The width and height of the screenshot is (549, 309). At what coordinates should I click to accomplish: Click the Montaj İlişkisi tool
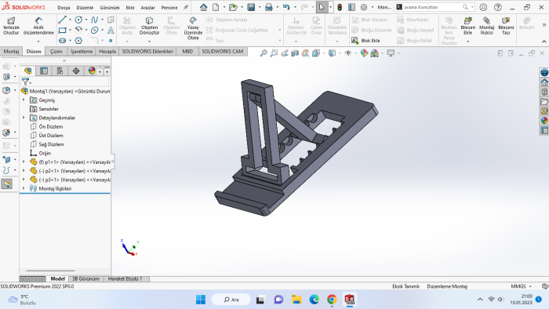point(486,26)
